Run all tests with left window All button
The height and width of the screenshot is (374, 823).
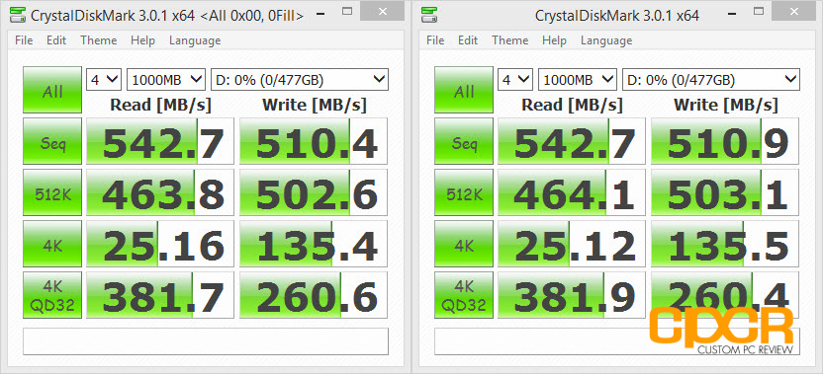tap(52, 90)
